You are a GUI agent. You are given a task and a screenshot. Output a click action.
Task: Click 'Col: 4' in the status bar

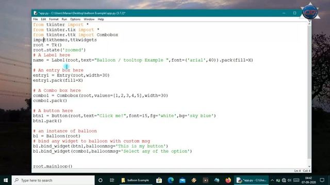307,171
